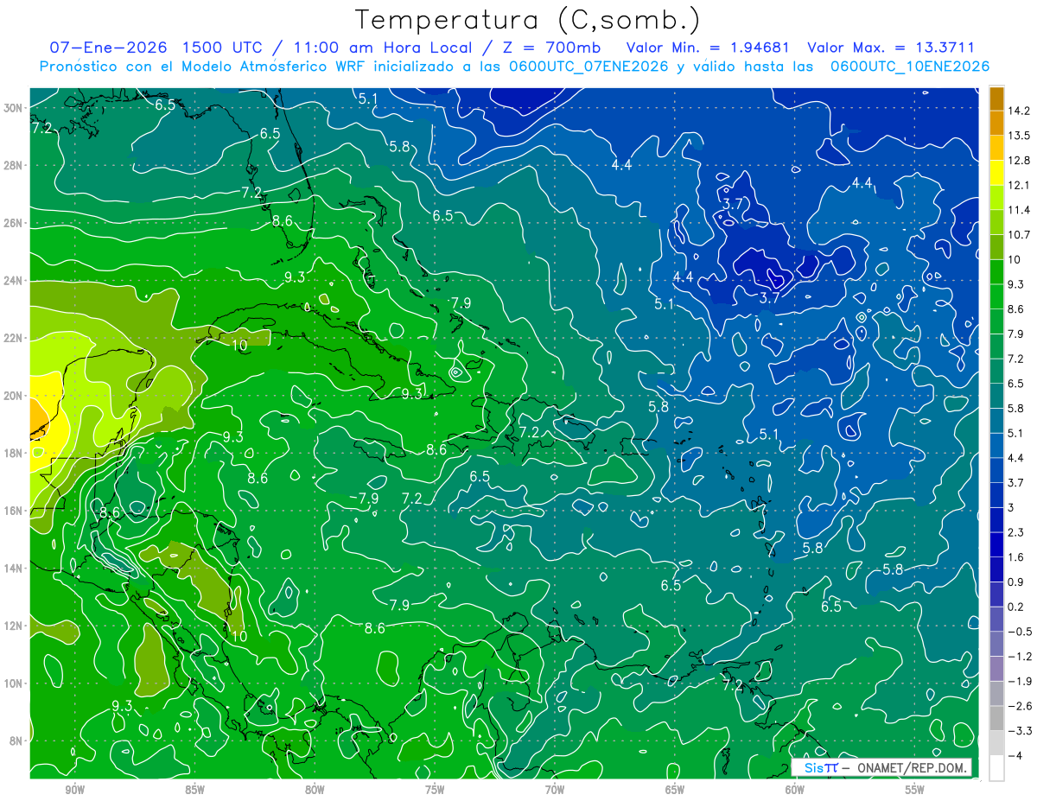
Task: Click the "65W" longitude axis label
Action: click(675, 790)
